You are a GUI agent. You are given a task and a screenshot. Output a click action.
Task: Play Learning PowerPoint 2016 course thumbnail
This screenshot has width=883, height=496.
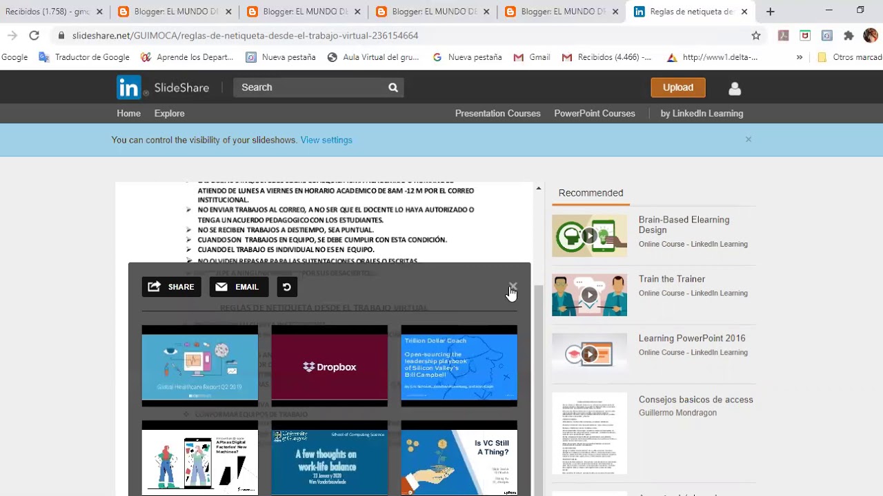pyautogui.click(x=589, y=354)
